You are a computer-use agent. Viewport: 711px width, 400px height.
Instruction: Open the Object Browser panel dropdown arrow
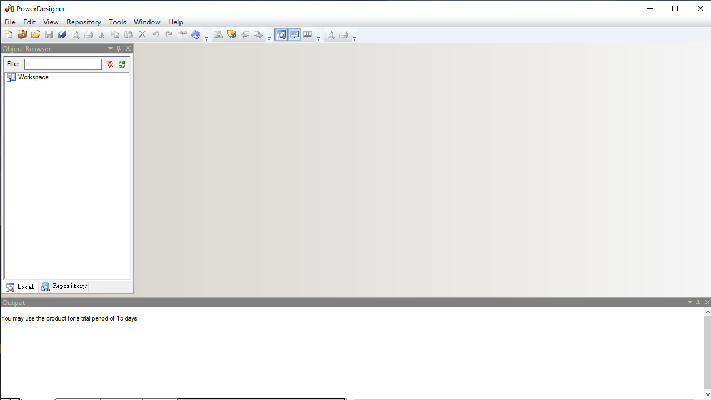coord(111,49)
